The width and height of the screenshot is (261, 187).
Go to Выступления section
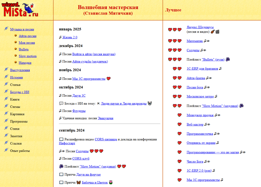click(x=20, y=70)
